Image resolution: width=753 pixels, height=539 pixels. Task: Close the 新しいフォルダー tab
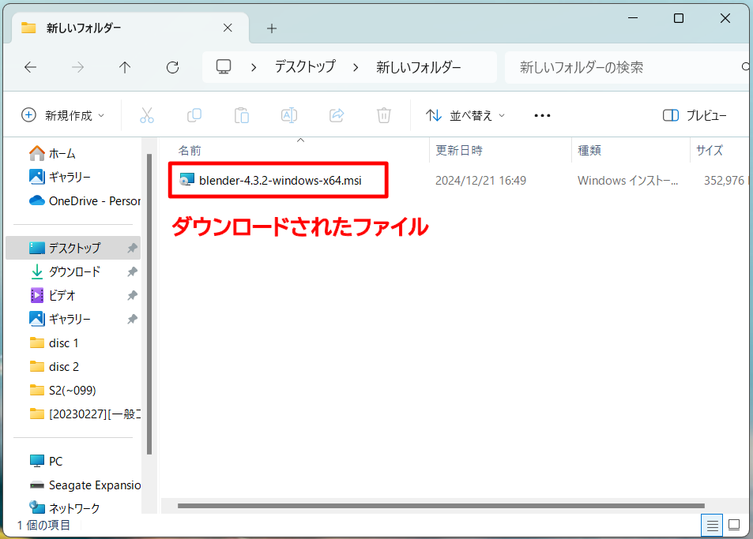(x=228, y=28)
